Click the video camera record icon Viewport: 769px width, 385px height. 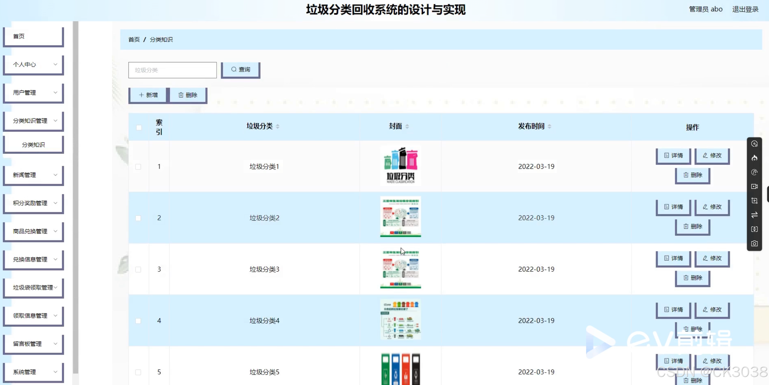click(x=754, y=186)
